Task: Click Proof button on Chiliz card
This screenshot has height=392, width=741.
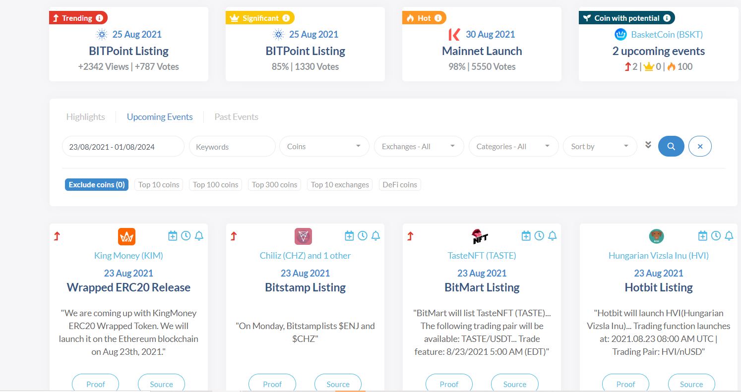Action: point(272,384)
